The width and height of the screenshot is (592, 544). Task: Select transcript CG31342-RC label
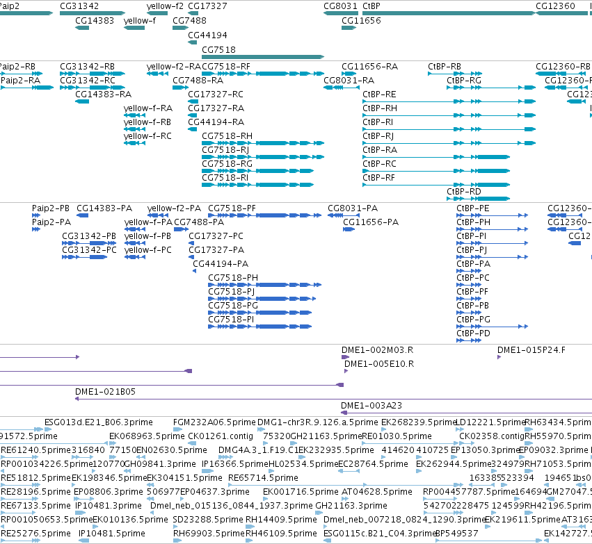coord(88,81)
